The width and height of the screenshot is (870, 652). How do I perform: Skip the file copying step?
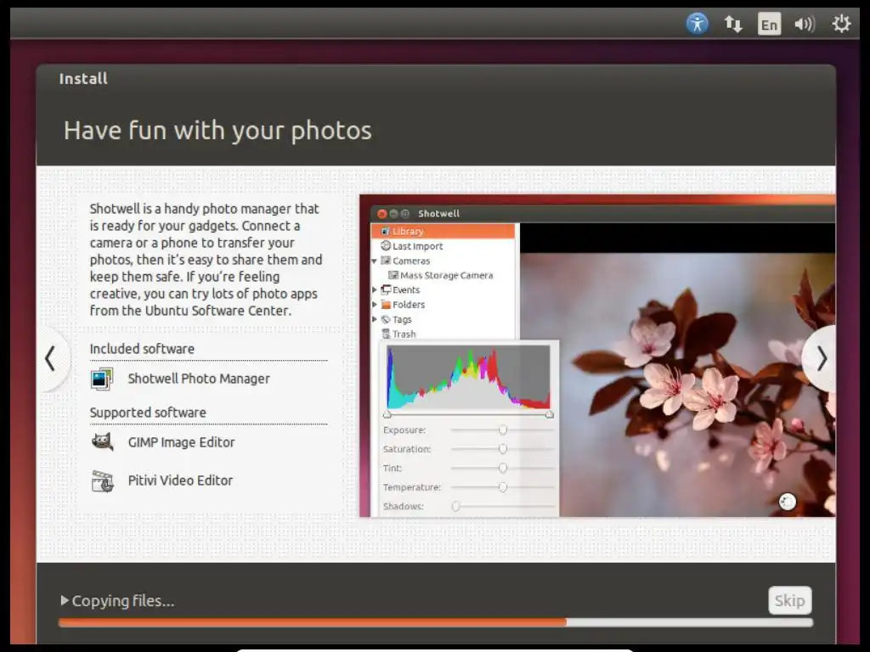[789, 600]
